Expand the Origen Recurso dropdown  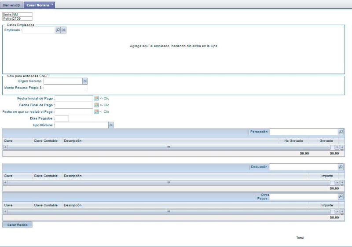85,81
